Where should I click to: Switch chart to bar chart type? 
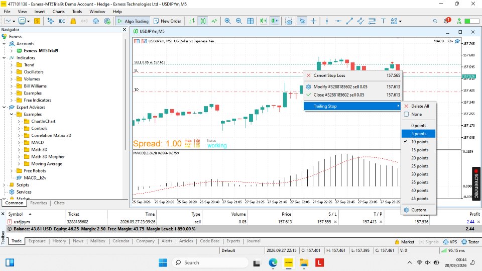tap(192, 21)
